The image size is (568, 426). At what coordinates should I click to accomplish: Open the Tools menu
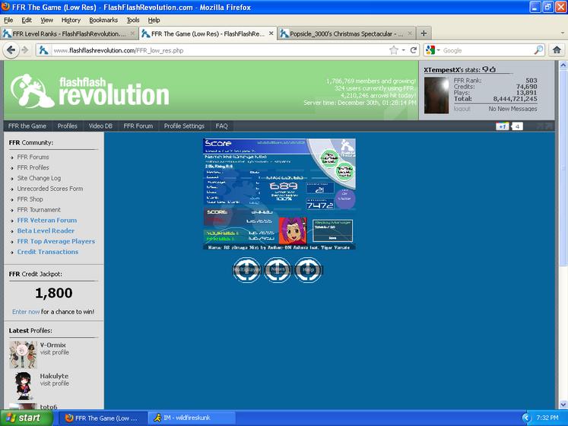132,20
